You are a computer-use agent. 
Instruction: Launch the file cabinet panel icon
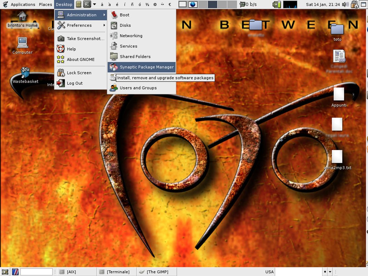click(79, 4)
